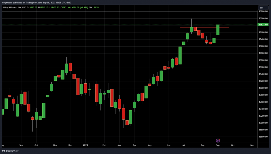
Task: Click the 16600.00 price axis label
Action: (263, 137)
